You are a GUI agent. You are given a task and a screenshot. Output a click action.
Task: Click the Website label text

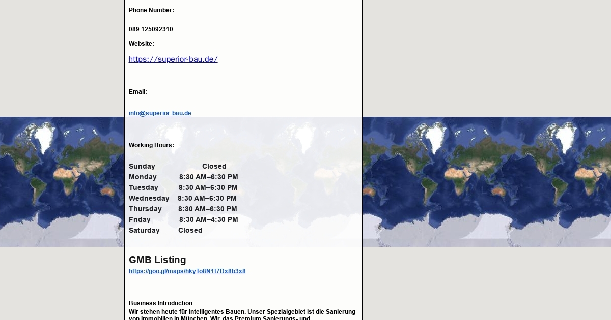142,44
